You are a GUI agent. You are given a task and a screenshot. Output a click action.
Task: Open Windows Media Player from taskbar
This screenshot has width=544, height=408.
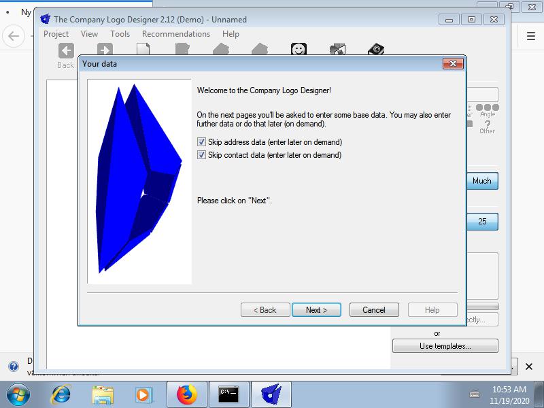[x=143, y=395]
